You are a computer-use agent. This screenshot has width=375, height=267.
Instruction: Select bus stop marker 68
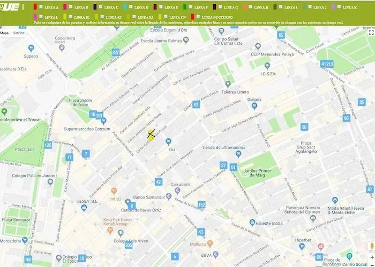346,118
